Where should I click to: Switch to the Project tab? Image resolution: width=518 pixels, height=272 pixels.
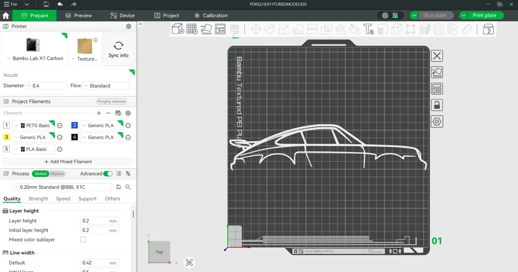click(x=166, y=16)
